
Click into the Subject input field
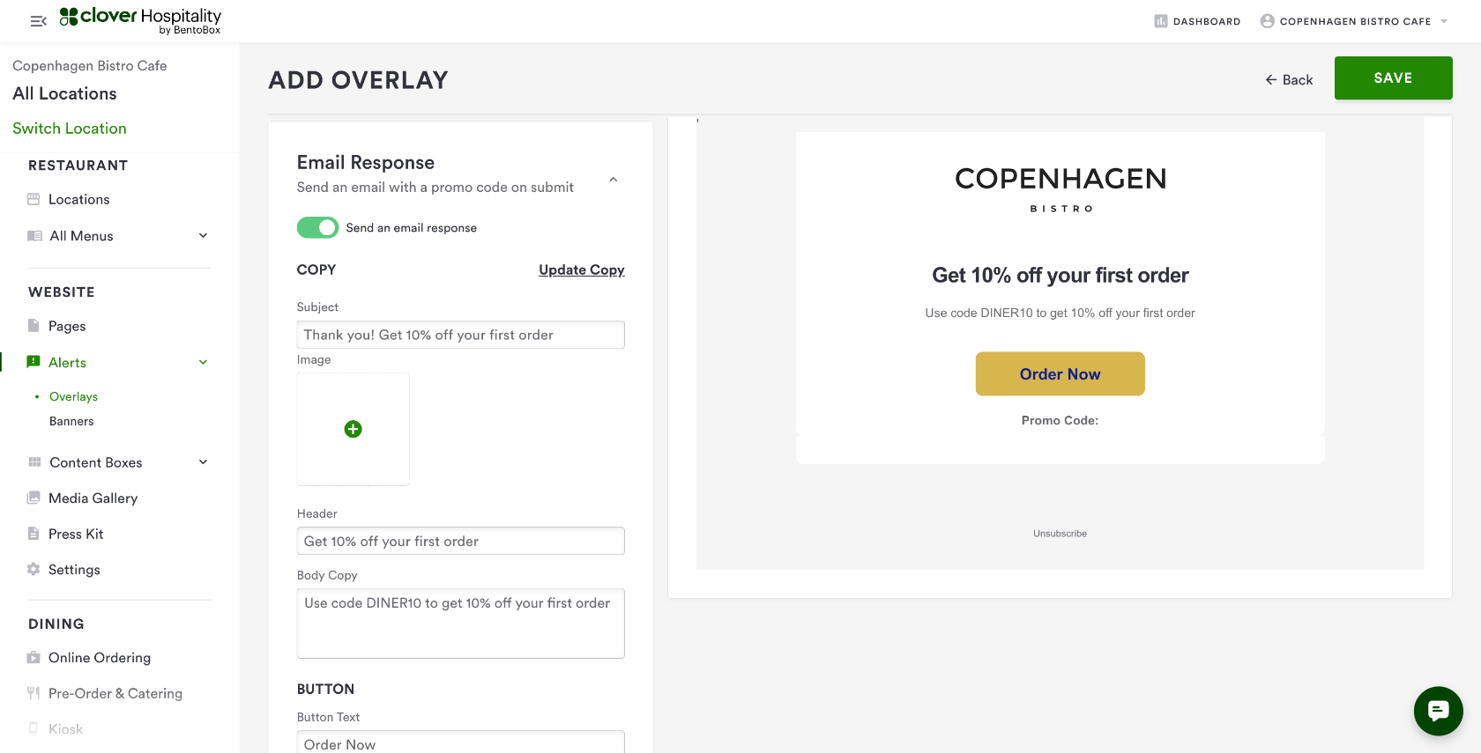[x=460, y=335]
